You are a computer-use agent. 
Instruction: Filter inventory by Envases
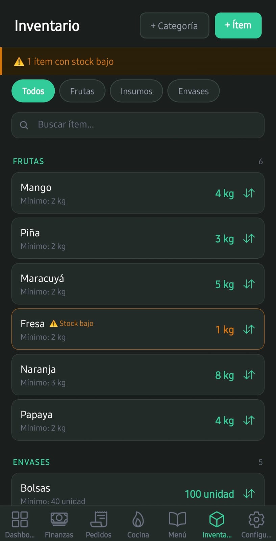click(194, 91)
